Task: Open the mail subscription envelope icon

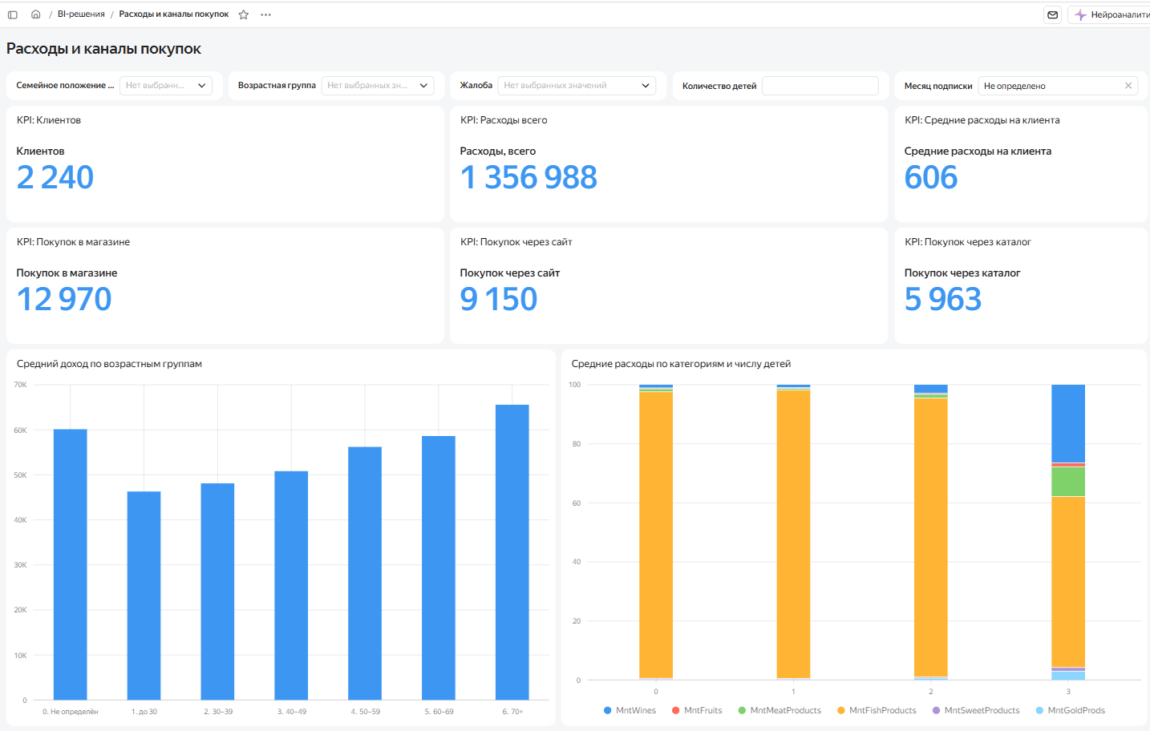Action: 1053,14
